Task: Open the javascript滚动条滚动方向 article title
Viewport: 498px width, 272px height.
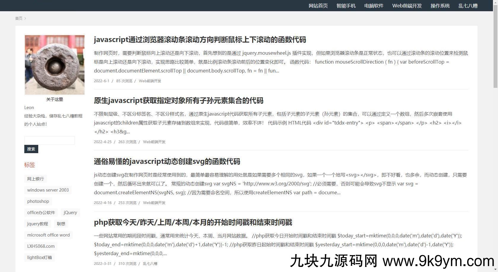Action: (x=200, y=40)
